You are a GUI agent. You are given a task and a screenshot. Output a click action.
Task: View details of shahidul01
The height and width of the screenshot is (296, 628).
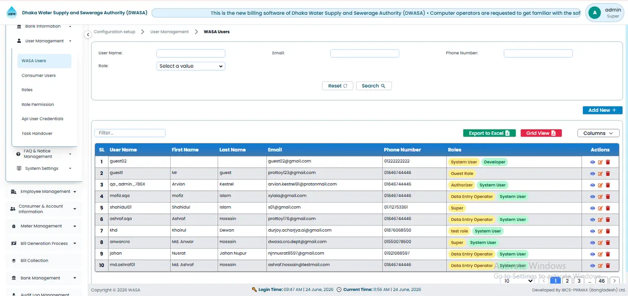593,208
